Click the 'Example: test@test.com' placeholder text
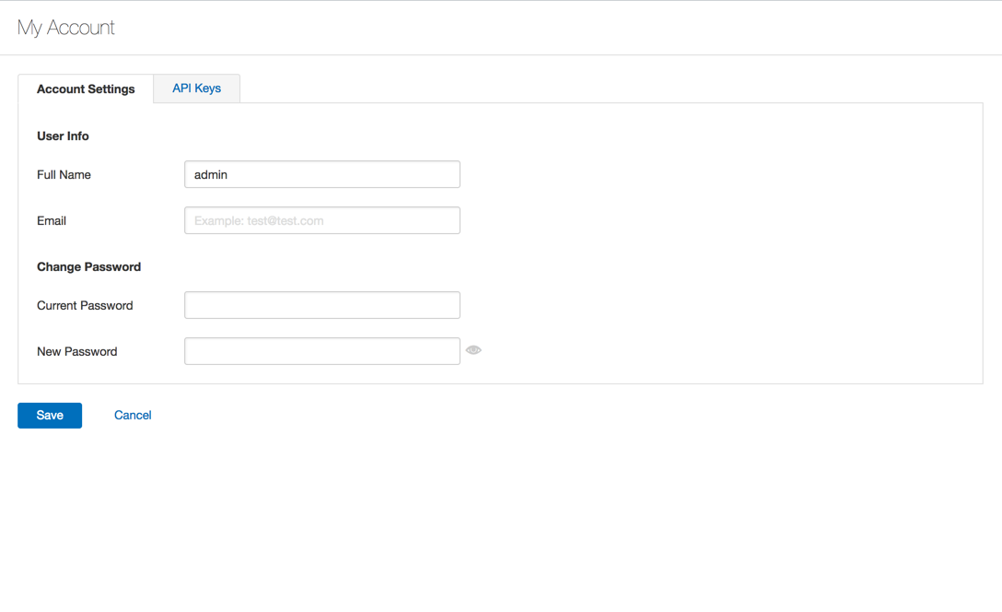This screenshot has width=1002, height=612. [259, 221]
